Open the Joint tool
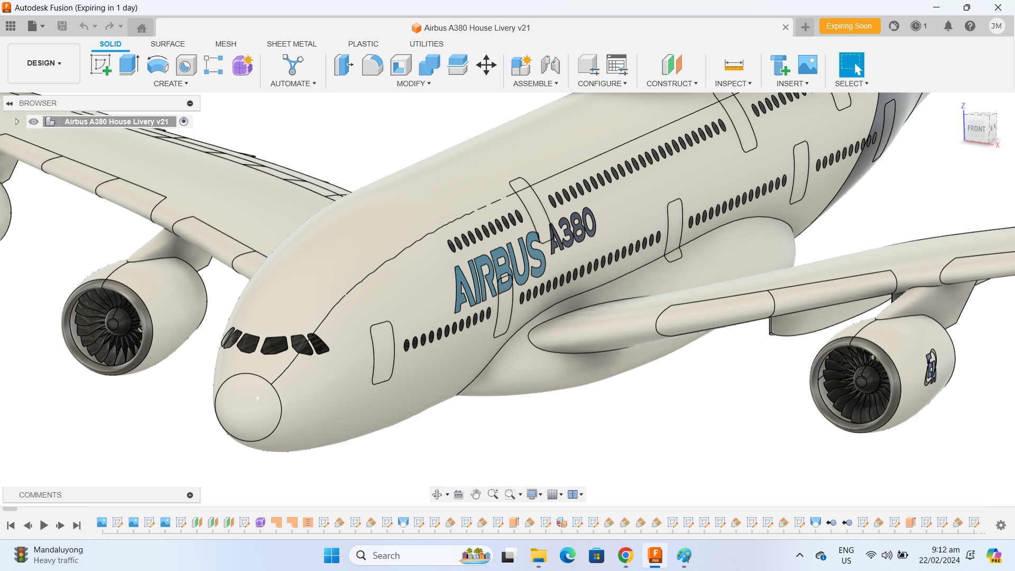The width and height of the screenshot is (1015, 571). point(550,65)
